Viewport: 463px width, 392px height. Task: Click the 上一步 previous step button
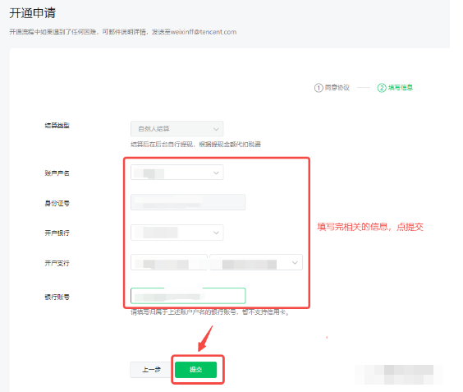pyautogui.click(x=152, y=370)
